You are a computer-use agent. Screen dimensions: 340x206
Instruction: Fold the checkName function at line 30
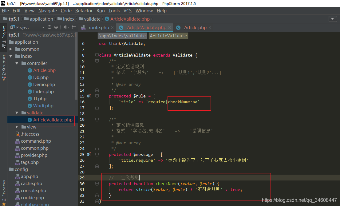97,184
